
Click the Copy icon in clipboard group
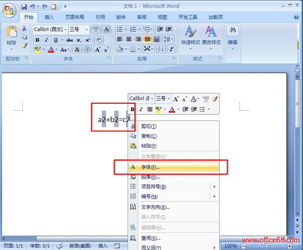(x=24, y=37)
